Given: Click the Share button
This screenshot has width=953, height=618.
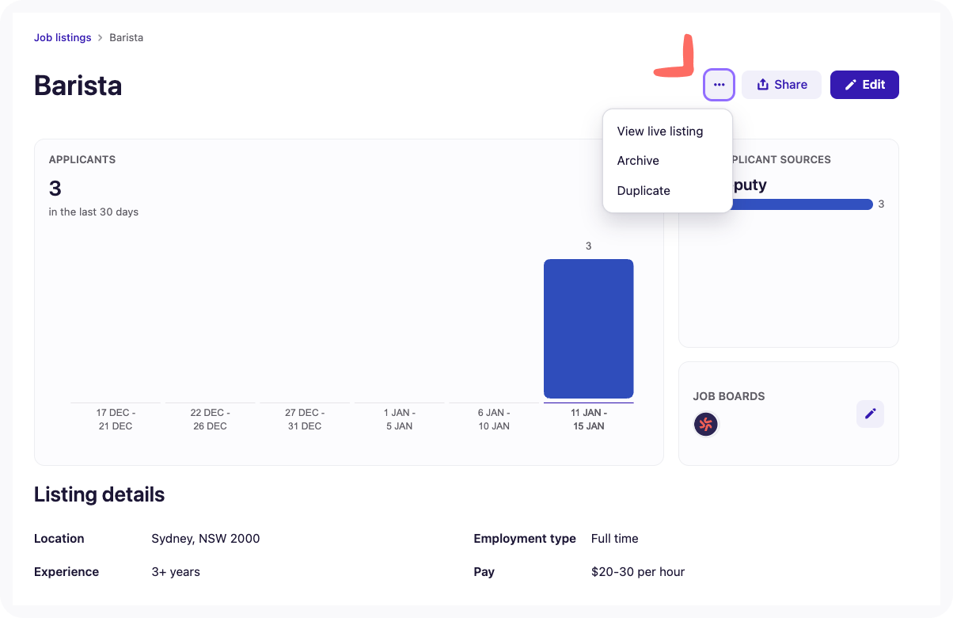Looking at the screenshot, I should [x=781, y=85].
